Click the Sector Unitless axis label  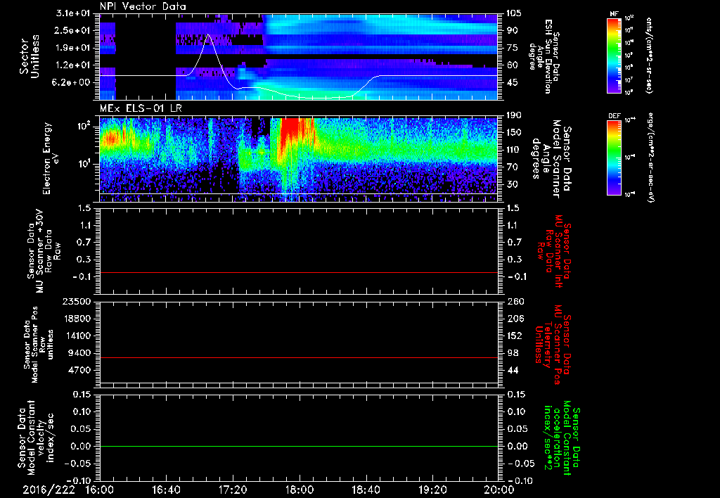30,56
